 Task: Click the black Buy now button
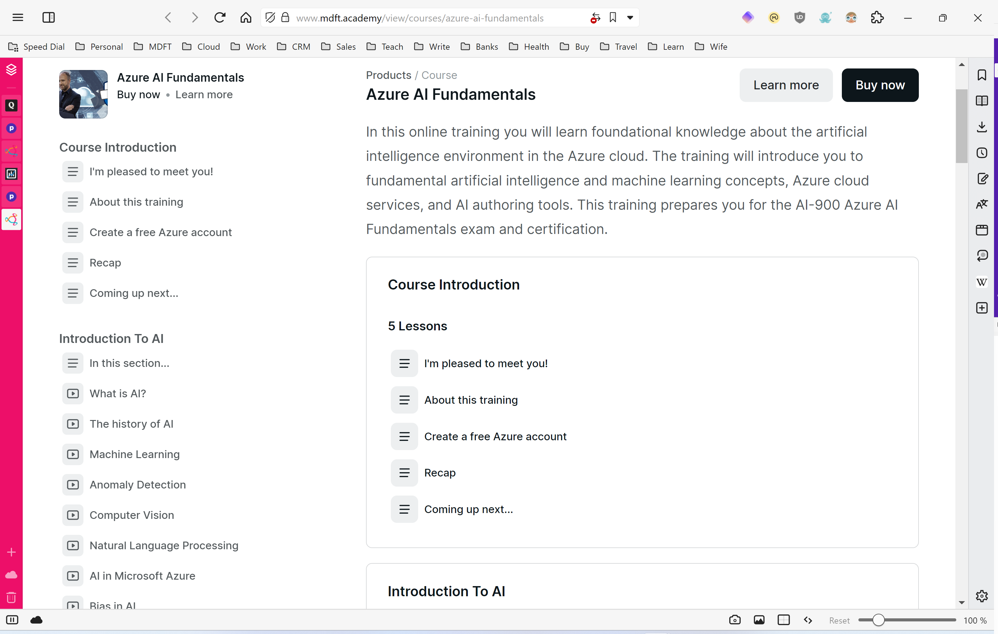pyautogui.click(x=880, y=85)
